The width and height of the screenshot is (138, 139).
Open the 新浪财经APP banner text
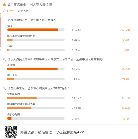coord(52,132)
